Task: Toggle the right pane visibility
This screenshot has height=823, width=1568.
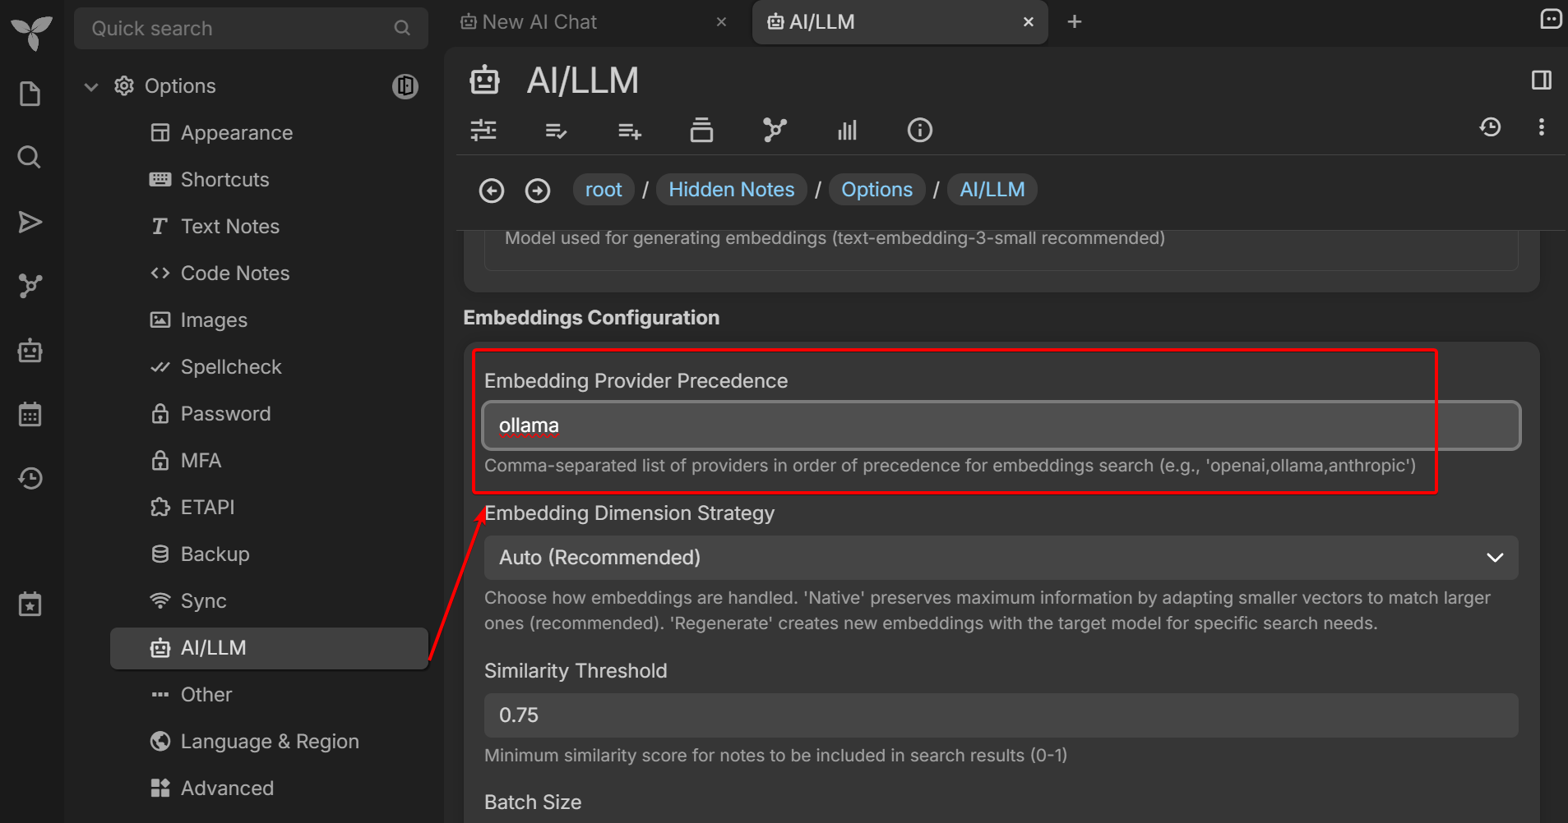Action: (1541, 80)
